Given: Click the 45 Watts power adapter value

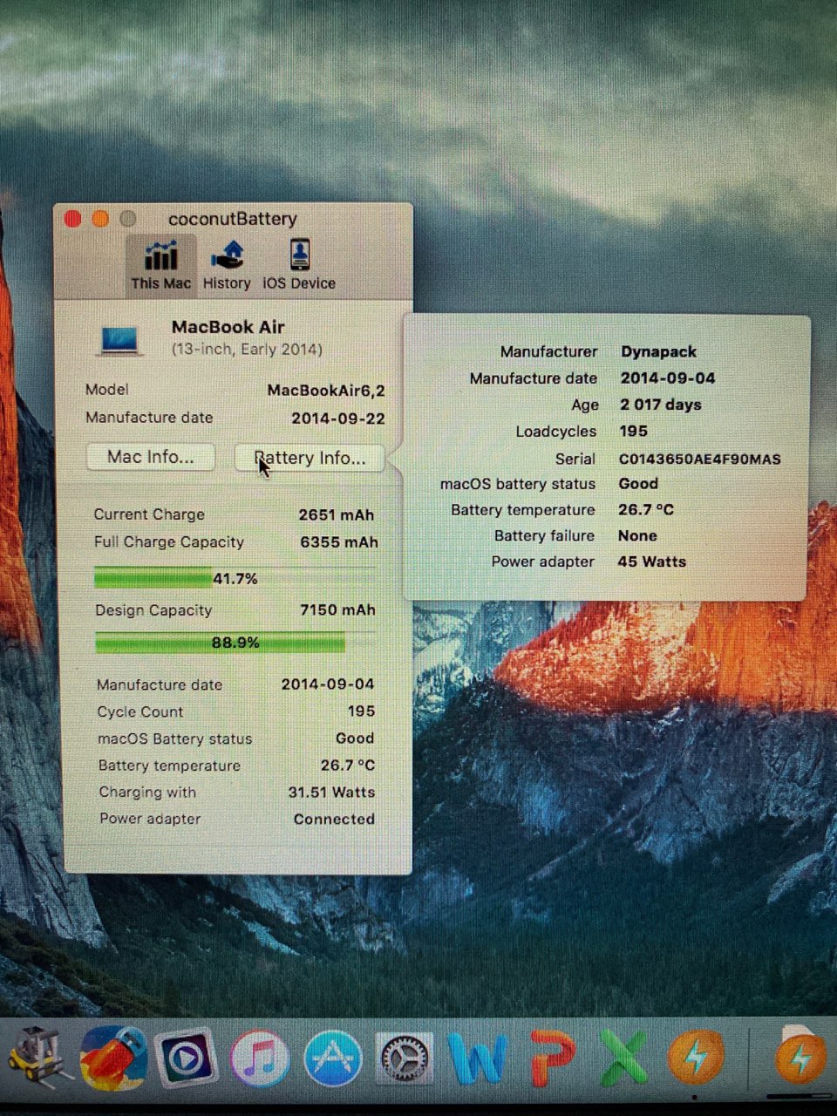Looking at the screenshot, I should [651, 561].
